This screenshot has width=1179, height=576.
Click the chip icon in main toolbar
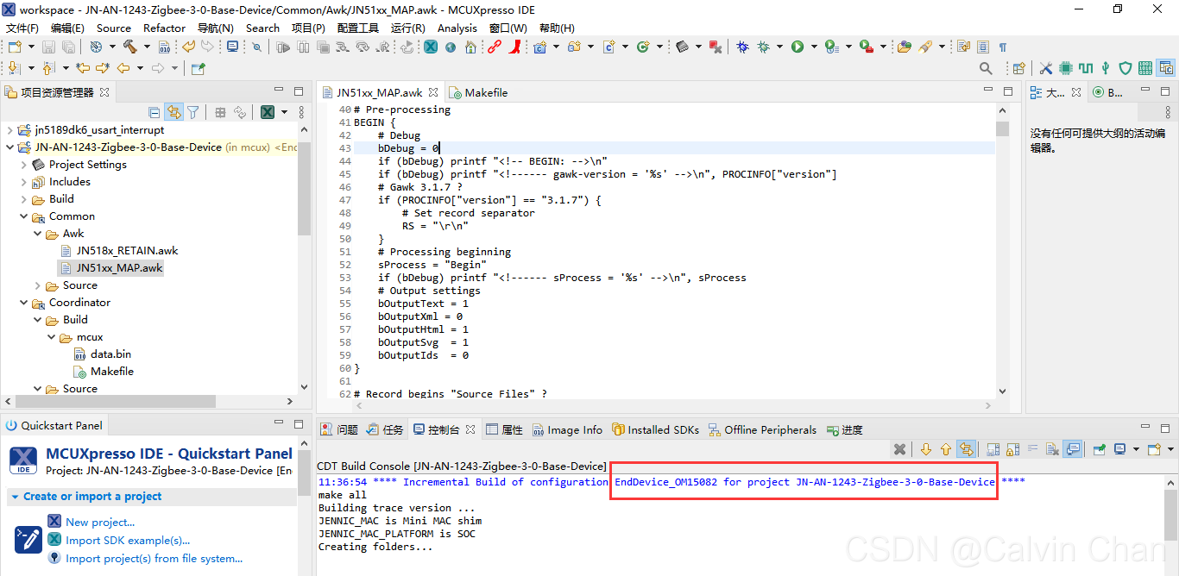coord(682,47)
